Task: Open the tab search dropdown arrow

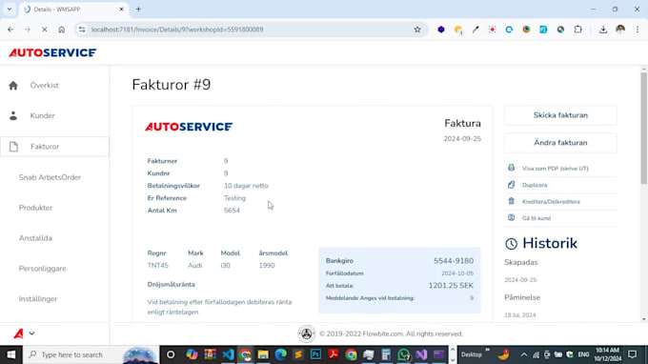Action: [10, 10]
